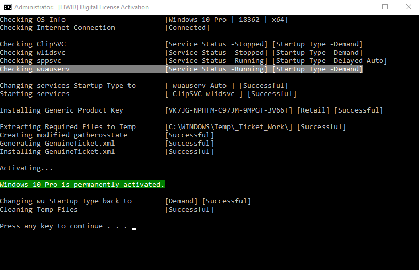Viewport: 419px width, 270px height.
Task: Click the '[Retail]' label
Action: pyautogui.click(x=313, y=110)
